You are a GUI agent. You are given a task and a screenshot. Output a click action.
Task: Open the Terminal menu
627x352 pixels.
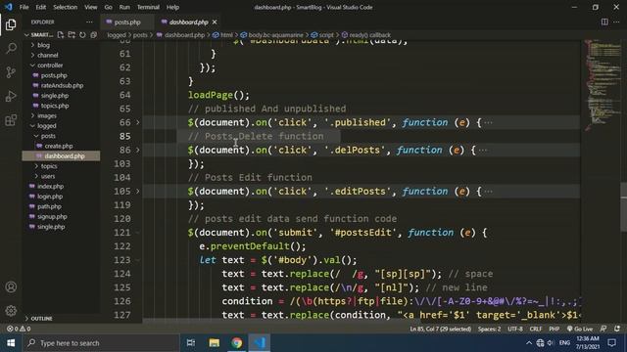(x=148, y=7)
